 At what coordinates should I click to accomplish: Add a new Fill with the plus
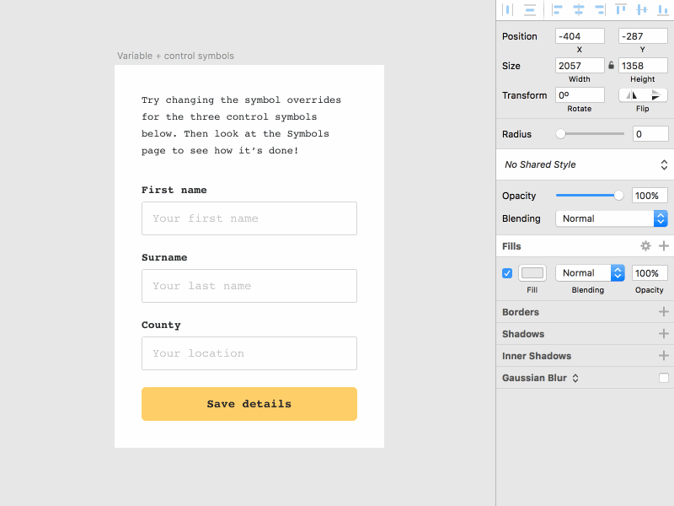click(x=664, y=245)
